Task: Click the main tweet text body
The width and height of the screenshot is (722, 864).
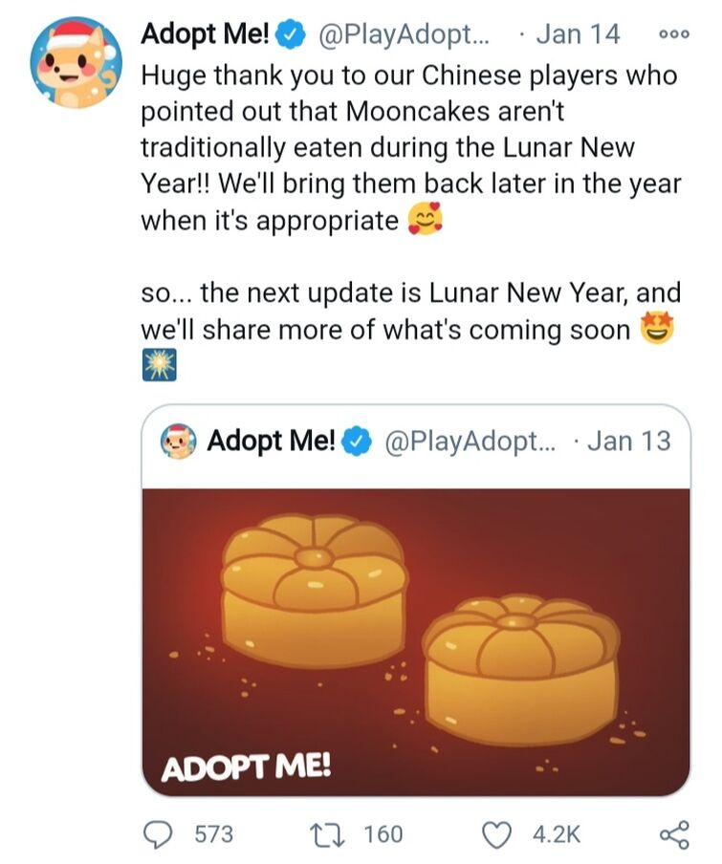Action: click(409, 148)
